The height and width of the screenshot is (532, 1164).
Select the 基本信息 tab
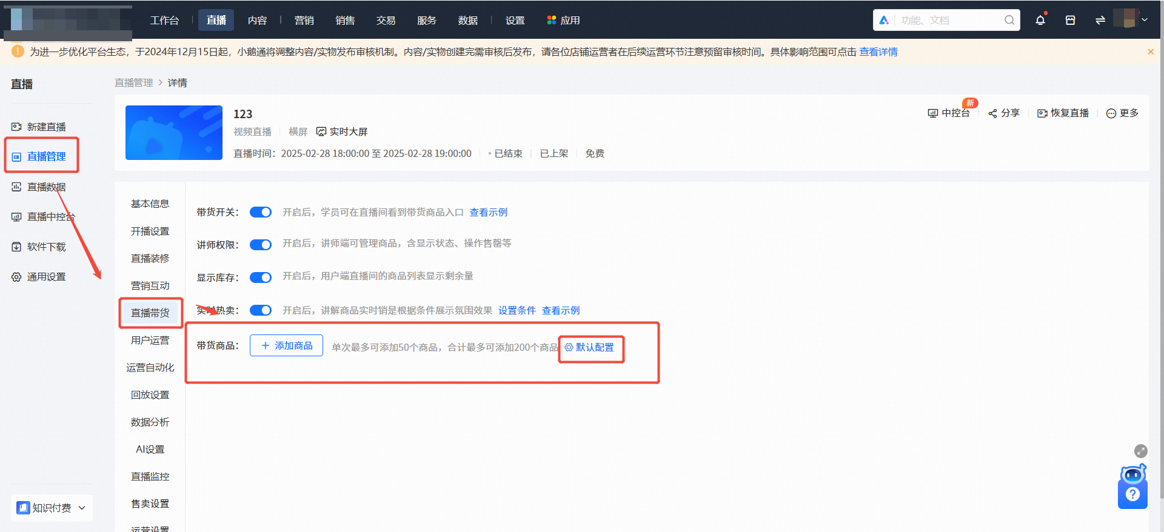(150, 204)
